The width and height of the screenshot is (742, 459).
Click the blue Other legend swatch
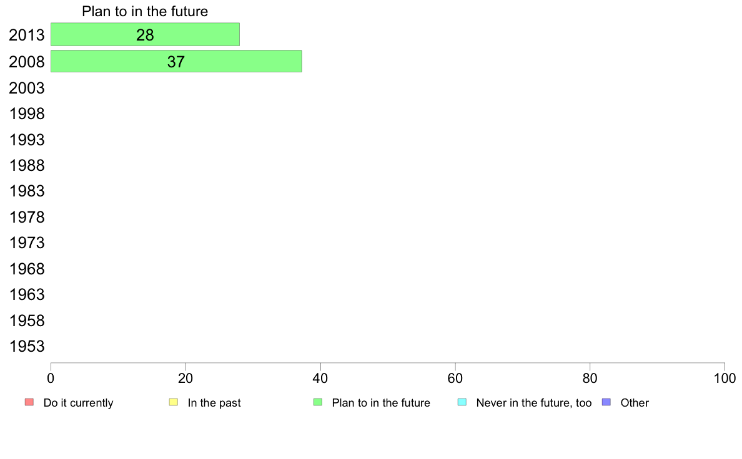coord(606,402)
